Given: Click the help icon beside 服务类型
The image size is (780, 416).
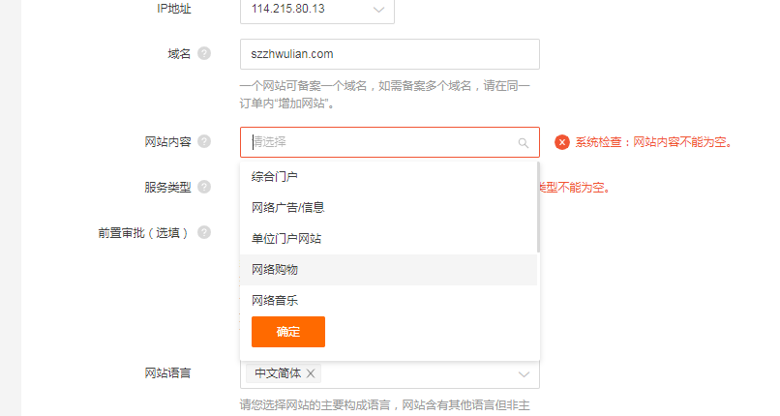Looking at the screenshot, I should [x=204, y=187].
